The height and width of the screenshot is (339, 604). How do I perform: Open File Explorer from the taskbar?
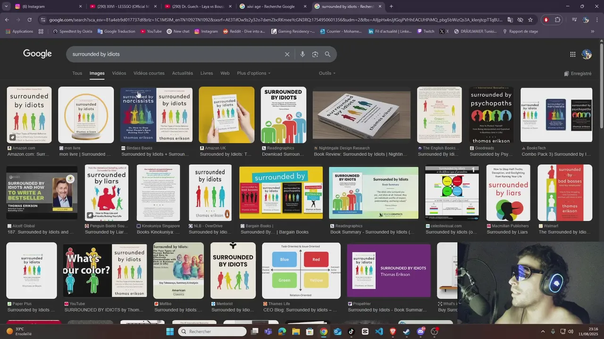coord(296,331)
